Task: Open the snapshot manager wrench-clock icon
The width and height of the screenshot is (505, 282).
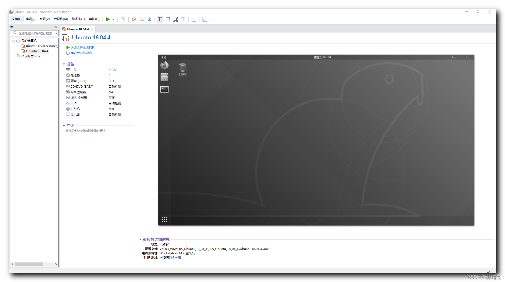Action: [x=149, y=19]
